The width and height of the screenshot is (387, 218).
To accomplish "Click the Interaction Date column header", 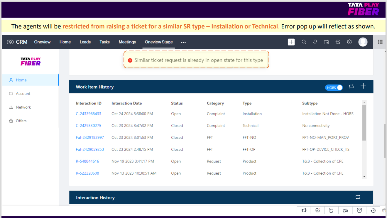I will [x=126, y=103].
